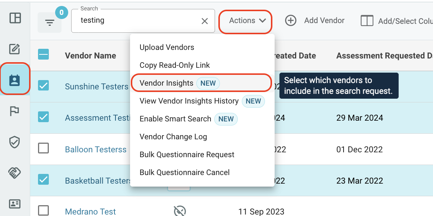Open Vendor Insights from Actions menu
This screenshot has height=216, width=433.
coord(201,83)
